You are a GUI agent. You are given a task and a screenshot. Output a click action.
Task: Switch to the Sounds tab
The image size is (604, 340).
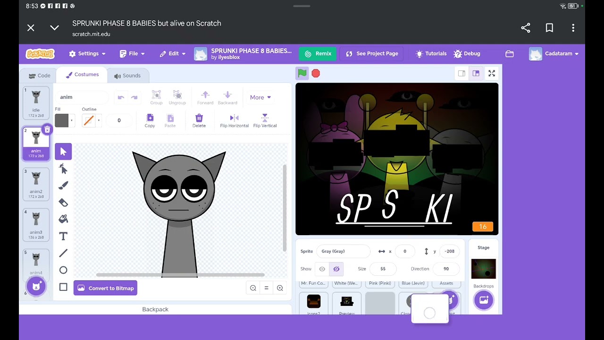click(127, 76)
